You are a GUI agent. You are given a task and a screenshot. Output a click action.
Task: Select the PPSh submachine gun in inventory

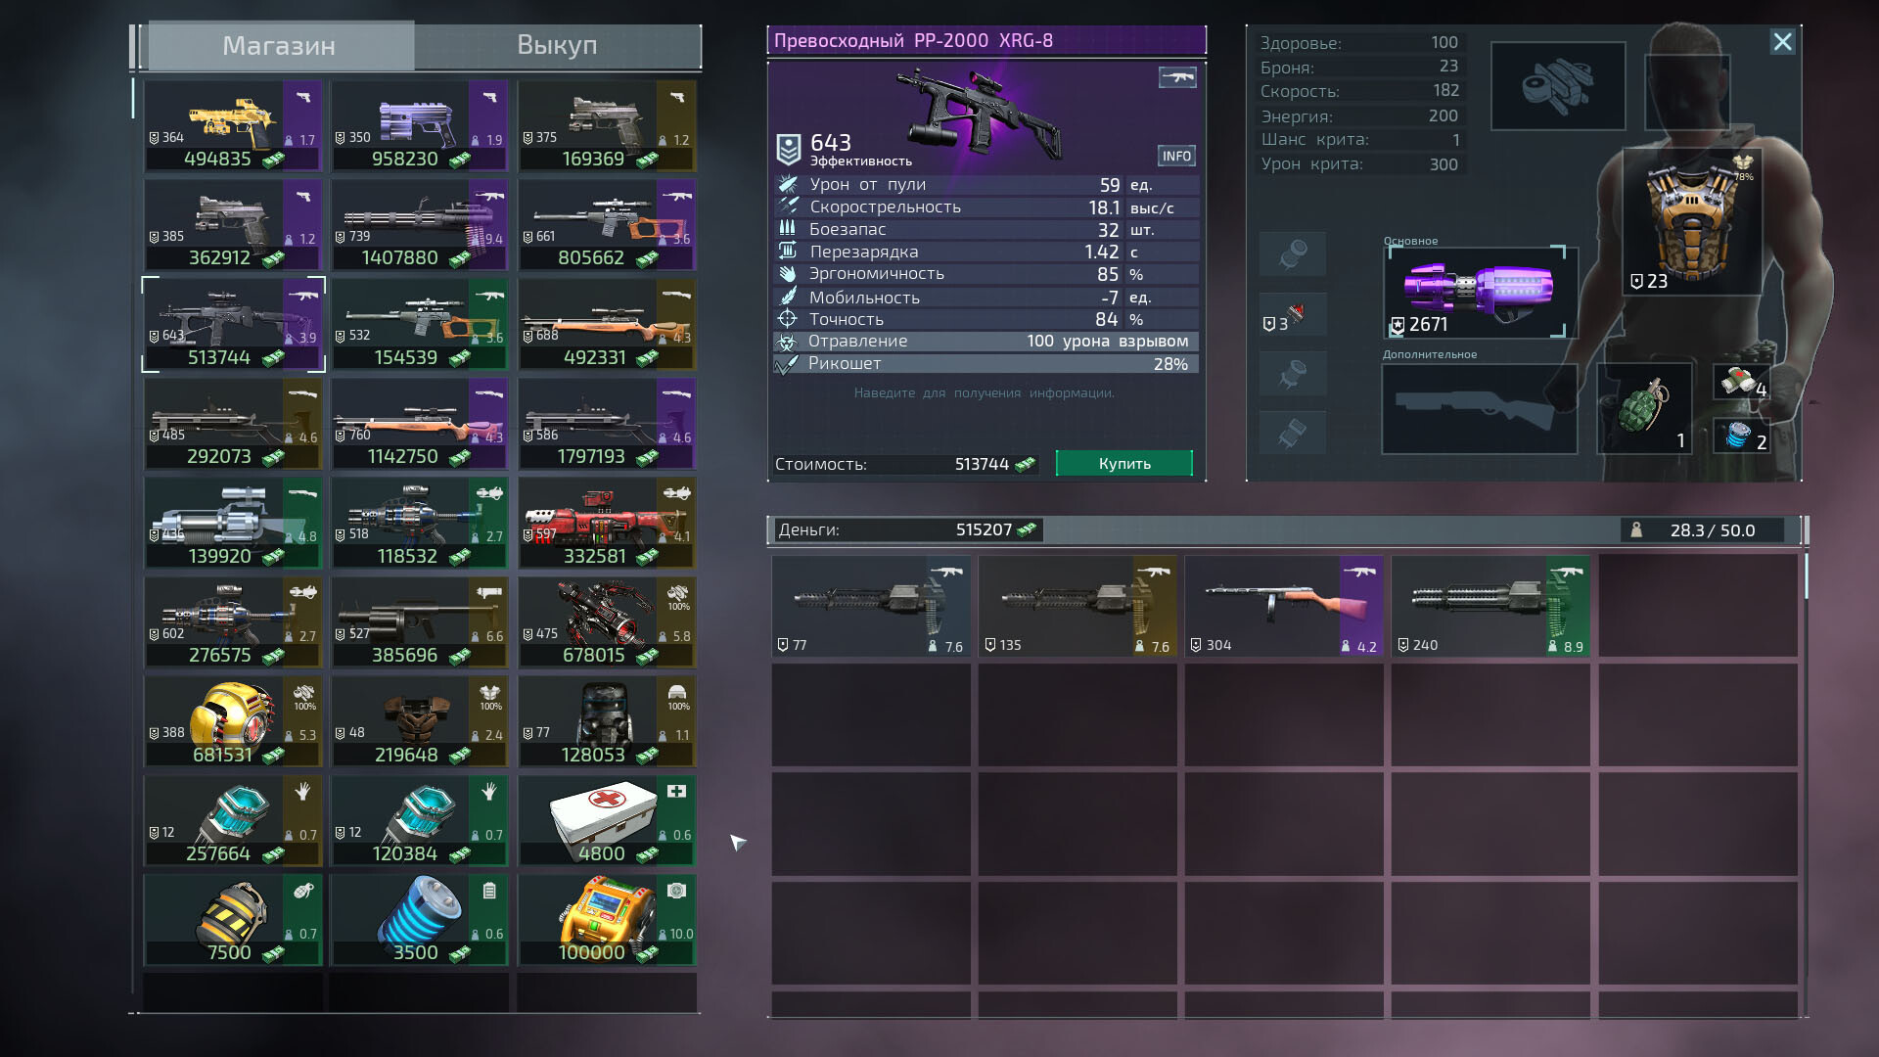1283,605
